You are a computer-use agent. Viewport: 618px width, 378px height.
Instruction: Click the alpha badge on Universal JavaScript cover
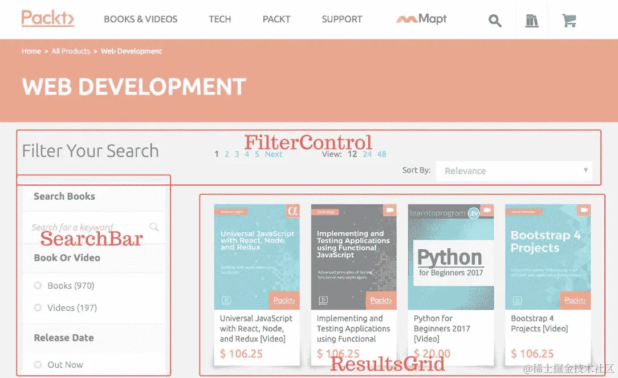(x=293, y=211)
